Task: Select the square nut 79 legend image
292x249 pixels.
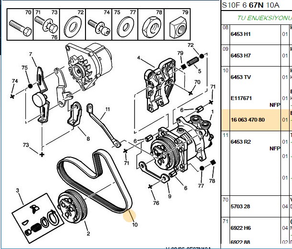Action: tap(178, 28)
